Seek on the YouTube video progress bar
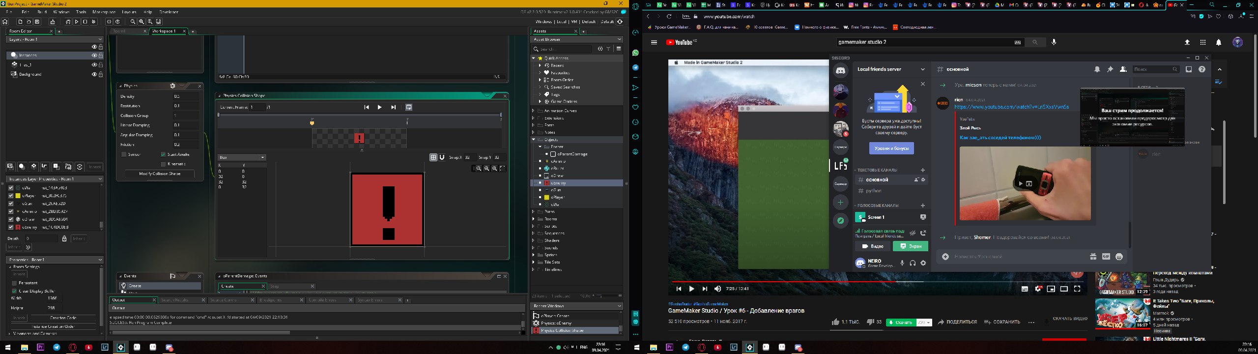The width and height of the screenshot is (1258, 354). click(878, 282)
